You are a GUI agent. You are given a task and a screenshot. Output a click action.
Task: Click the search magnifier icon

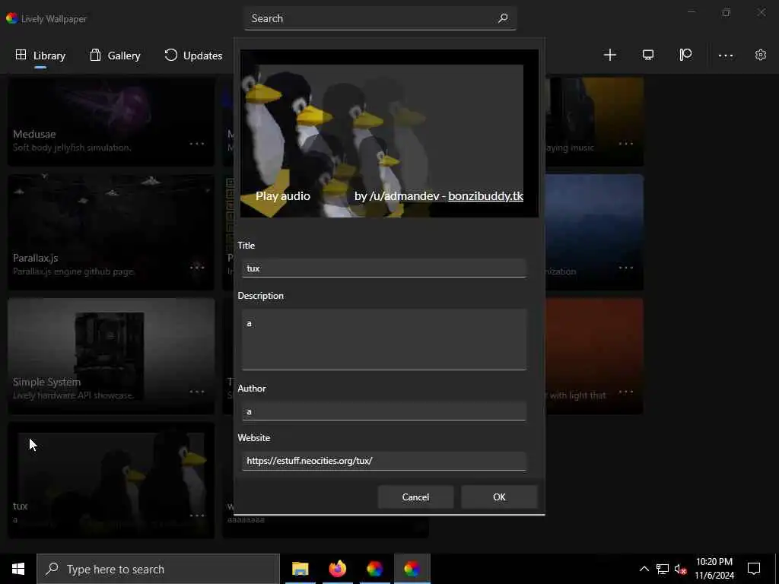coord(503,18)
